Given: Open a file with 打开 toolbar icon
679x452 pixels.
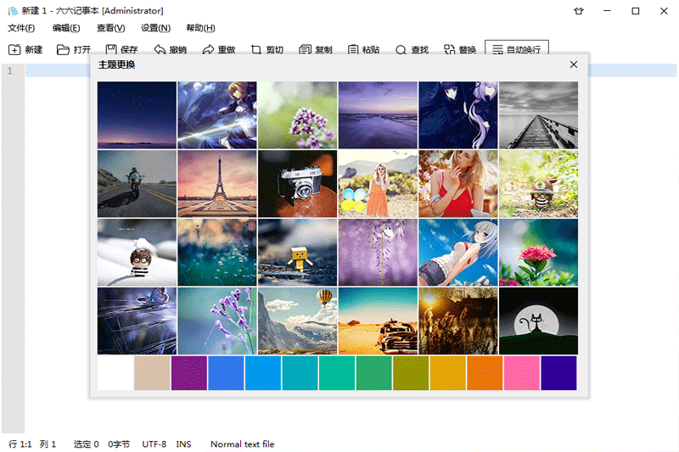Looking at the screenshot, I should click(x=63, y=50).
